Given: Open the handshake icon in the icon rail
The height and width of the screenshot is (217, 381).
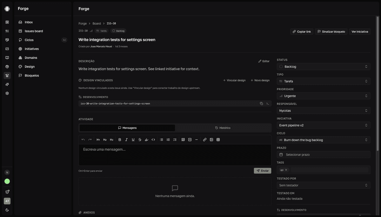Looking at the screenshot, I should click(x=7, y=40).
